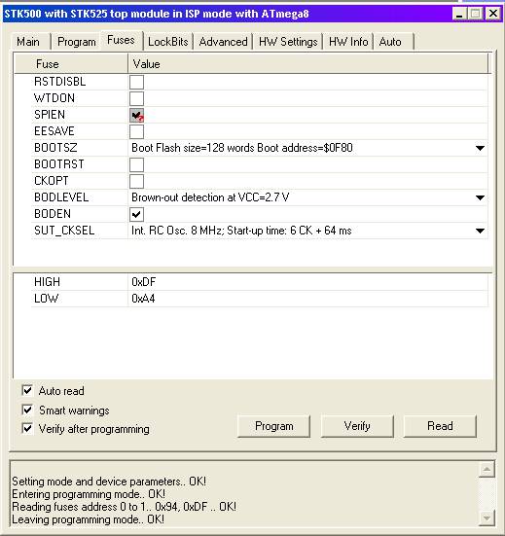Click the LOW fuse byte label
The image size is (505, 536).
click(x=46, y=299)
